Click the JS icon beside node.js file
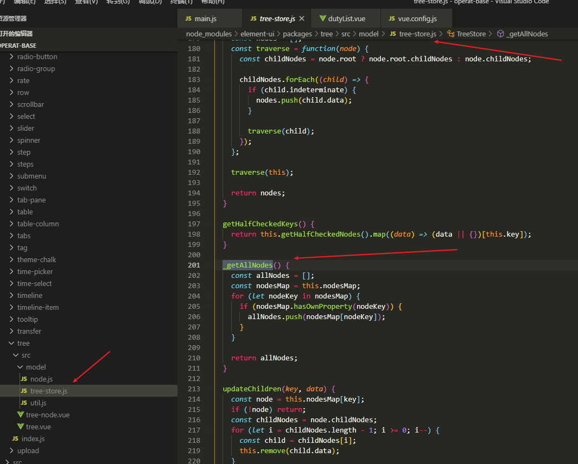The height and width of the screenshot is (464, 578). [x=24, y=379]
